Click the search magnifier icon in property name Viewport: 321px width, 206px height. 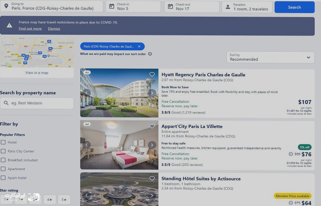click(6, 103)
